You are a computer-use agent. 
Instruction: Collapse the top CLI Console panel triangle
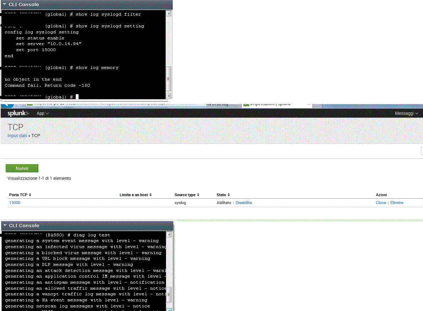pyautogui.click(x=5, y=4)
